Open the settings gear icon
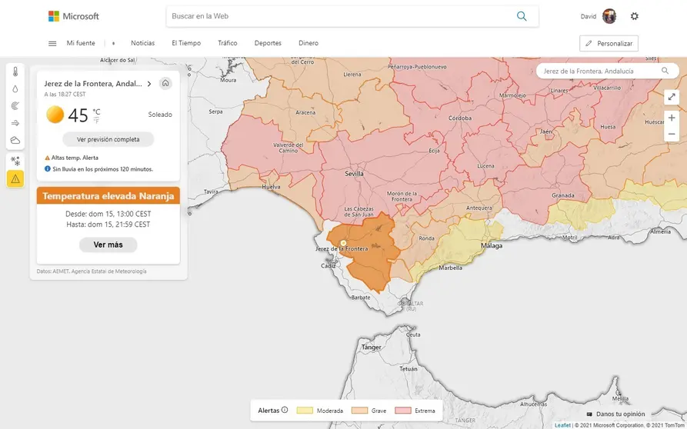Image resolution: width=687 pixels, height=429 pixels. coord(634,16)
